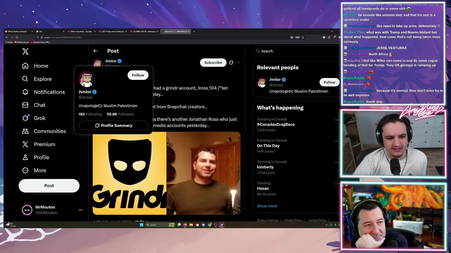This screenshot has width=451, height=253.
Task: Open the Bodycam Shows bookmark
Action: pos(40,42)
